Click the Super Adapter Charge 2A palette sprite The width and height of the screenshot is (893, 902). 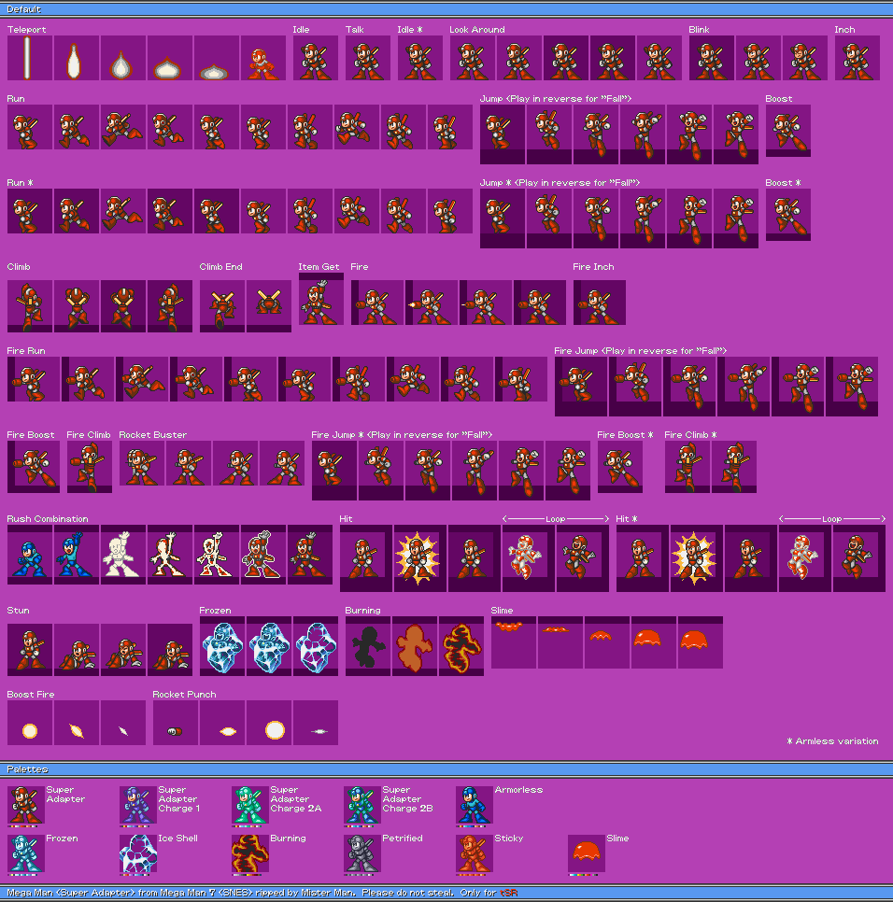[x=250, y=805]
